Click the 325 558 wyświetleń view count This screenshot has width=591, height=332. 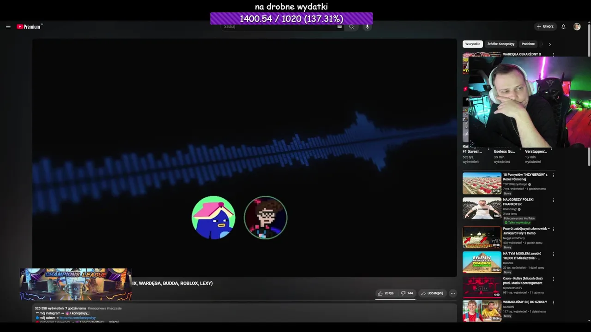[x=49, y=308]
